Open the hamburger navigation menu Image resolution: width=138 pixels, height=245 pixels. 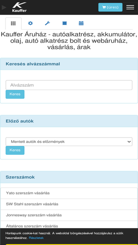130,7
